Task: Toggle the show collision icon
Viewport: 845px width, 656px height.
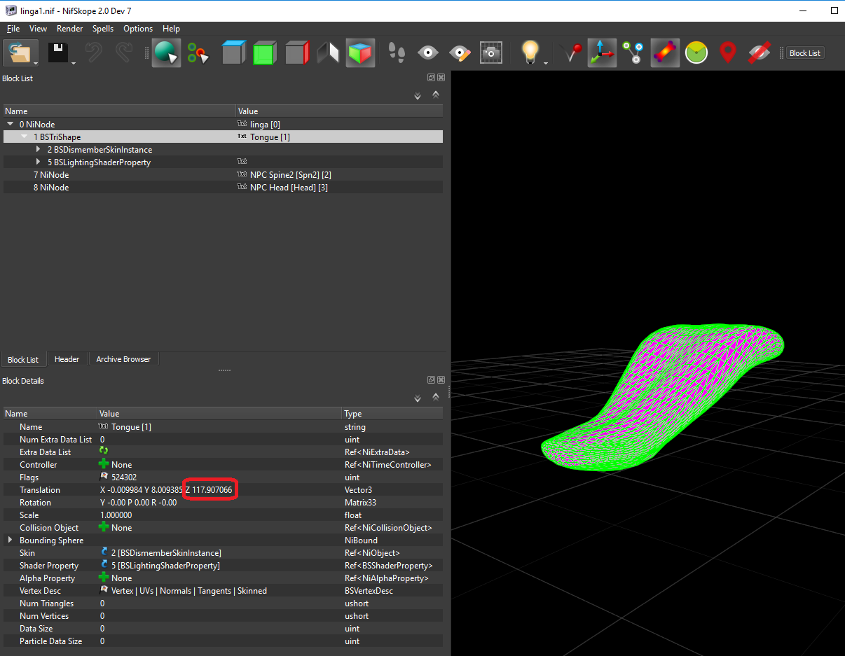Action: coord(664,53)
